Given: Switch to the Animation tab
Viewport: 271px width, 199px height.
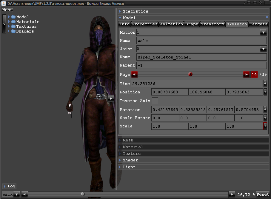Looking at the screenshot, I should coord(171,24).
